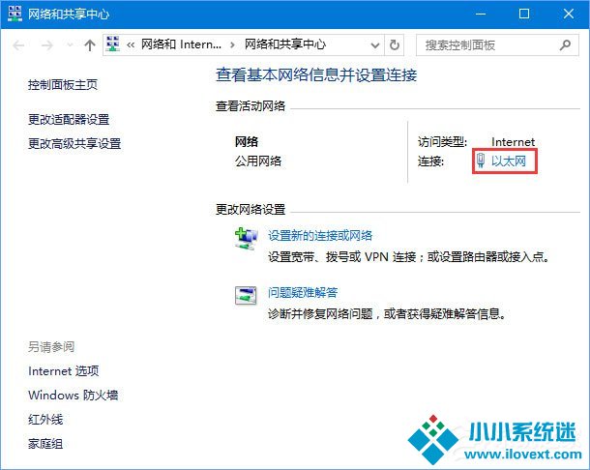The image size is (590, 470).
Task: Open the recent locations dropdown arrow
Action: 70,45
